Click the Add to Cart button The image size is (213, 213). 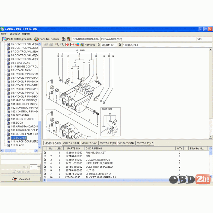tap(21, 172)
